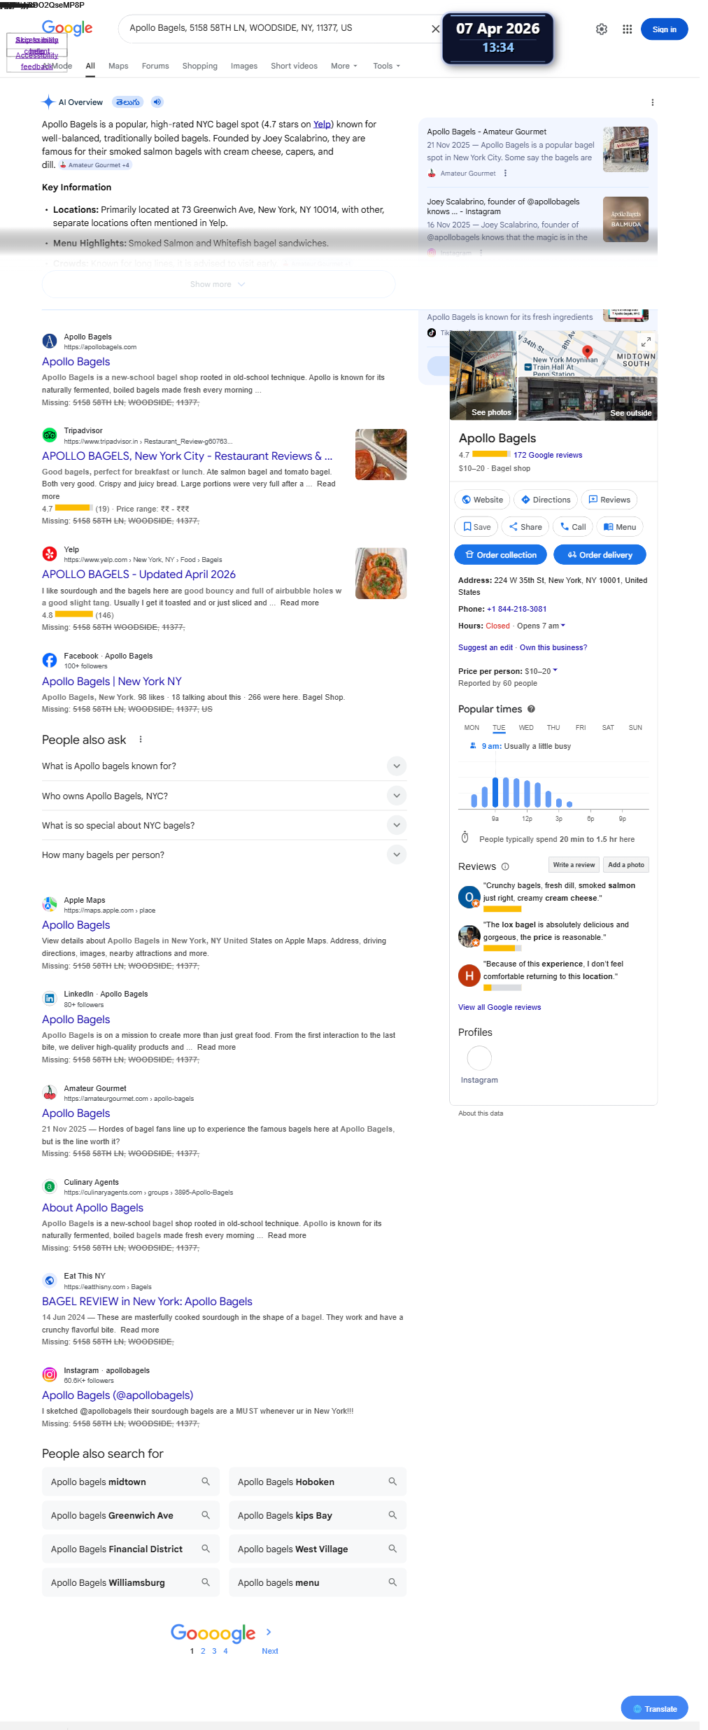Open the Google apps grid icon

(627, 29)
